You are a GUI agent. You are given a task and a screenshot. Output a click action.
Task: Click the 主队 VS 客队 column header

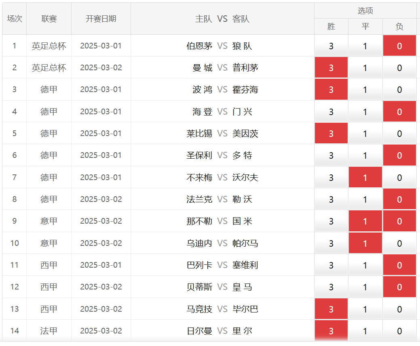pyautogui.click(x=222, y=19)
